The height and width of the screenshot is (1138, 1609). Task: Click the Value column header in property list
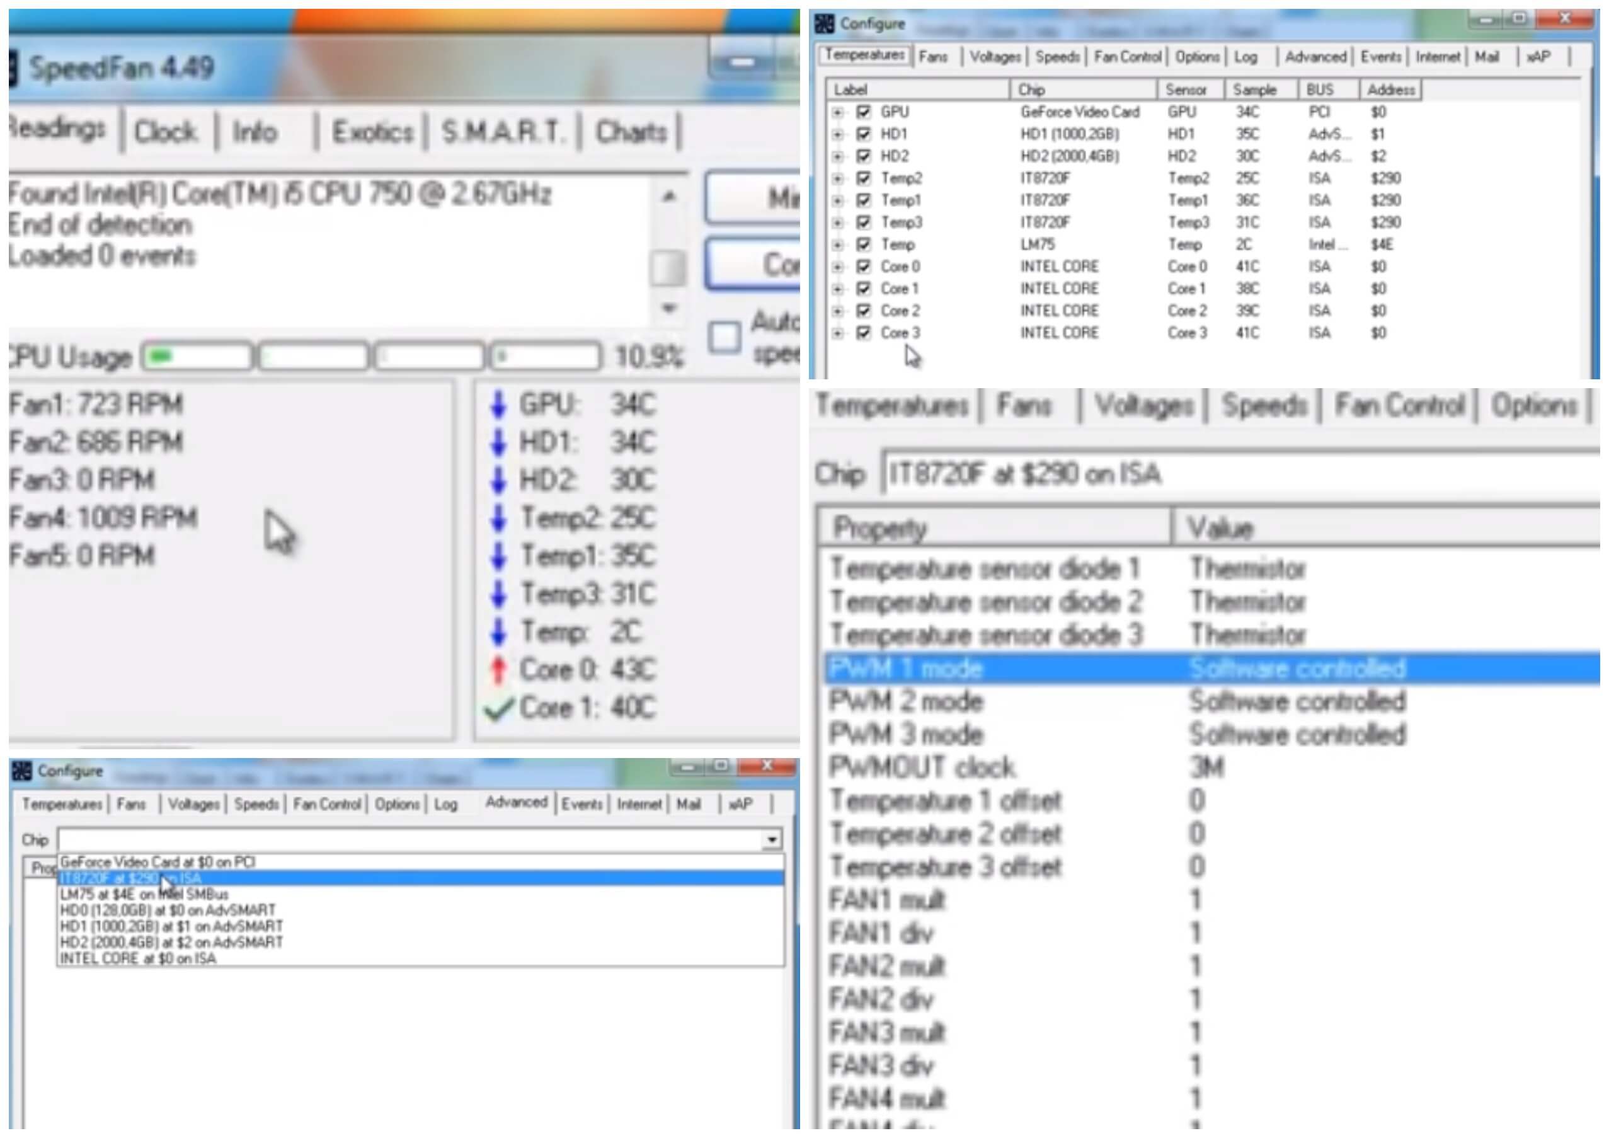1385,527
